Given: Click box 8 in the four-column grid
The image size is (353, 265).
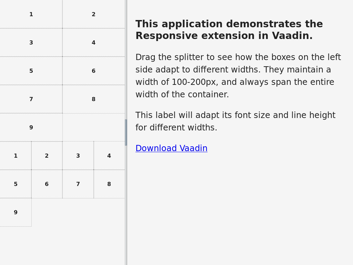Looking at the screenshot, I should (109, 184).
